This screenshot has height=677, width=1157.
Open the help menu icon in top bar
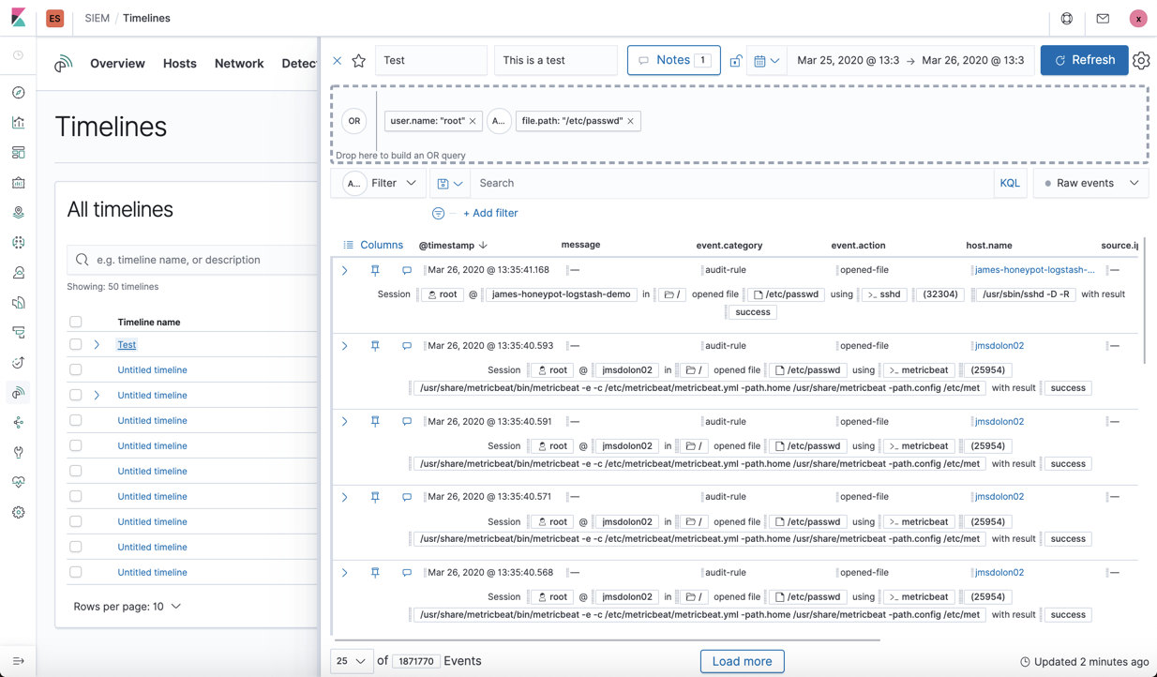tap(1067, 19)
